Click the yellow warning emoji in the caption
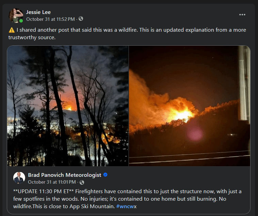Image resolution: width=258 pixels, height=216 pixels. [12, 30]
